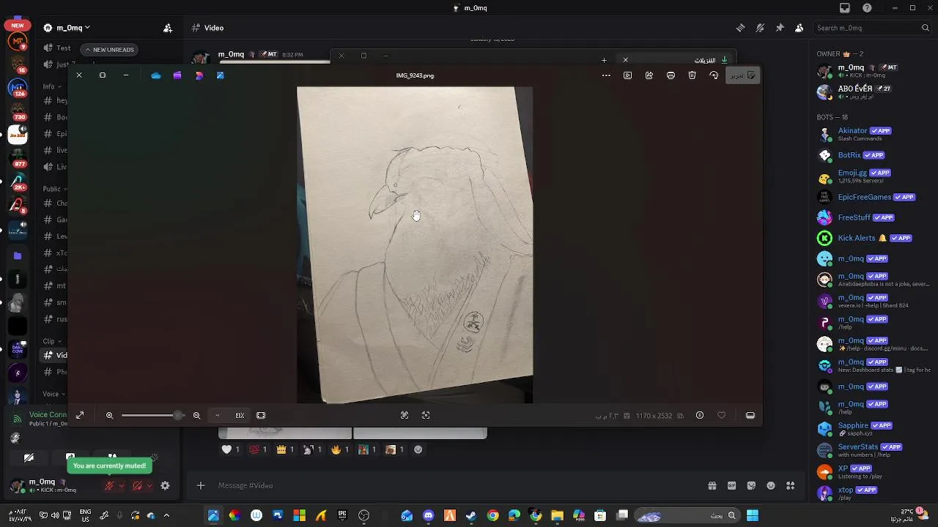Screen dimensions: 938x527
Task: Enter full screen view in Photos
Action: [x=80, y=415]
